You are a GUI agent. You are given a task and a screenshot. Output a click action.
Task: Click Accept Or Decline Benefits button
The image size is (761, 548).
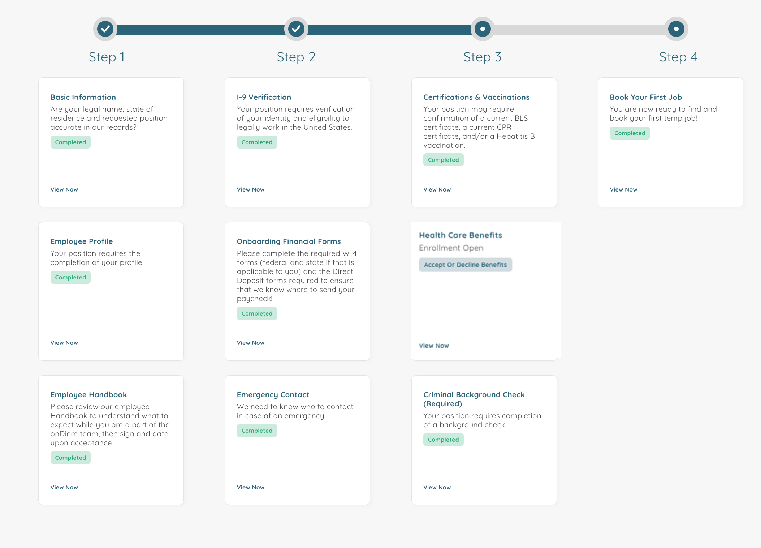465,265
